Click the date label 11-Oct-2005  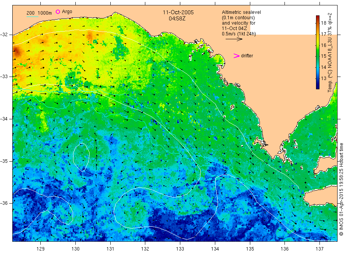tap(178, 12)
